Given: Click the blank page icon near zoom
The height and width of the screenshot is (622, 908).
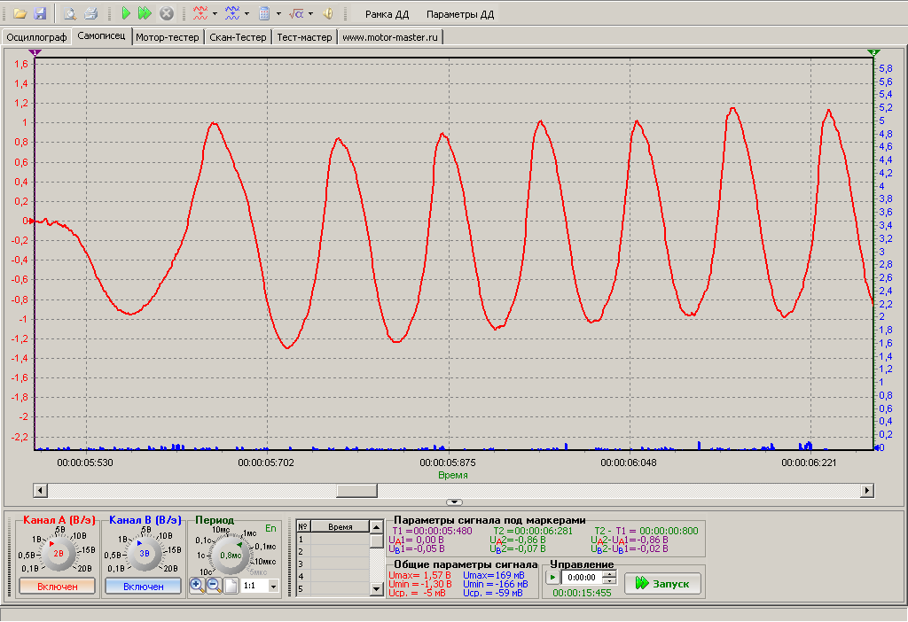Looking at the screenshot, I should pos(231,586).
